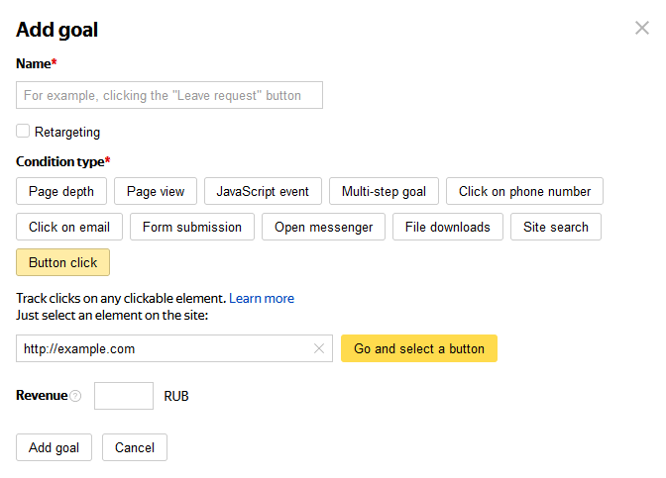
Task: Clear the URL field with X icon
Action: [x=319, y=348]
